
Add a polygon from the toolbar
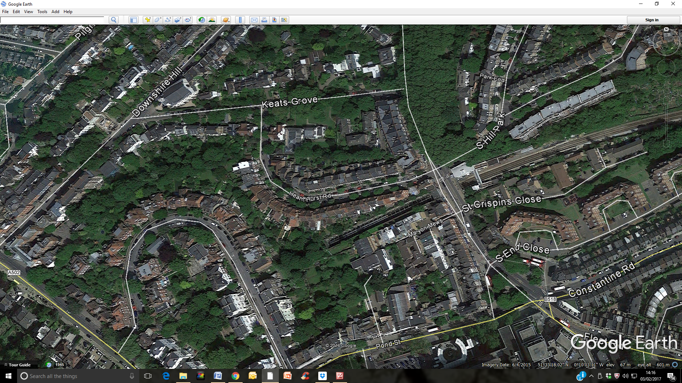(158, 20)
